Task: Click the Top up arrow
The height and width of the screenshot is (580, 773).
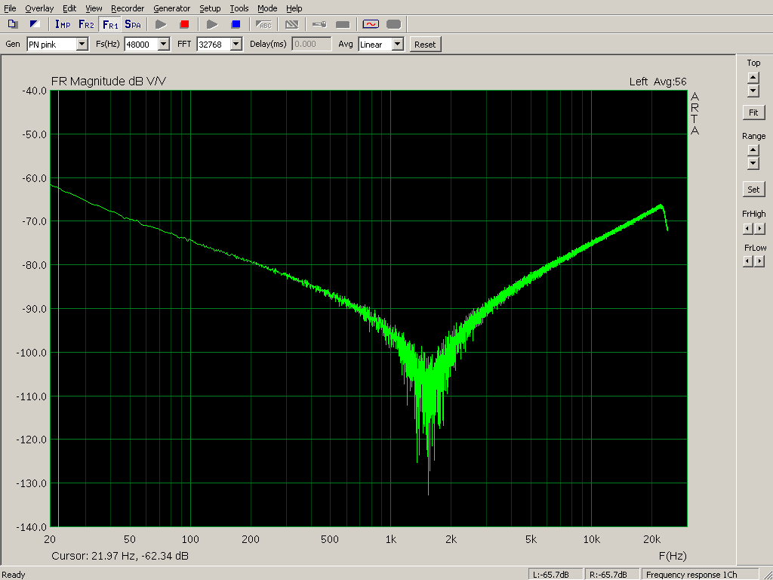Action: (x=753, y=78)
